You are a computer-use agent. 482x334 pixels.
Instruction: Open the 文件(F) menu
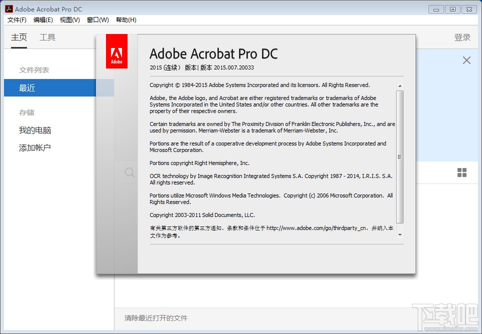(17, 20)
